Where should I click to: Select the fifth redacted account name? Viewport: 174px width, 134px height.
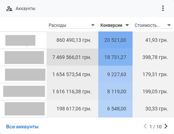pyautogui.click(x=25, y=109)
